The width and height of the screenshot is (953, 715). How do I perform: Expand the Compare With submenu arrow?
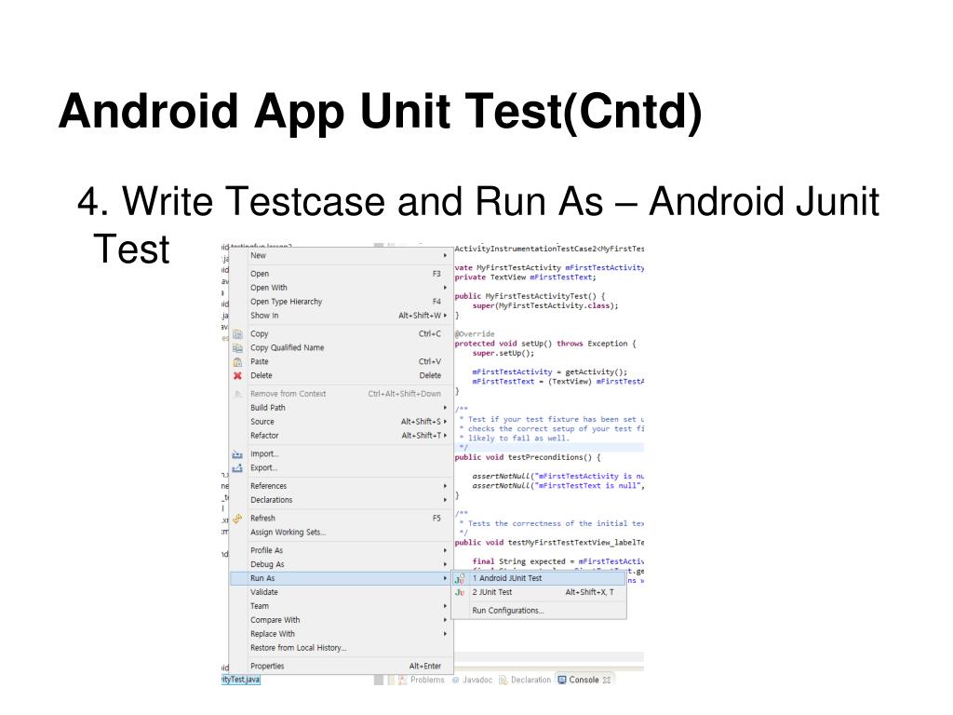(445, 621)
